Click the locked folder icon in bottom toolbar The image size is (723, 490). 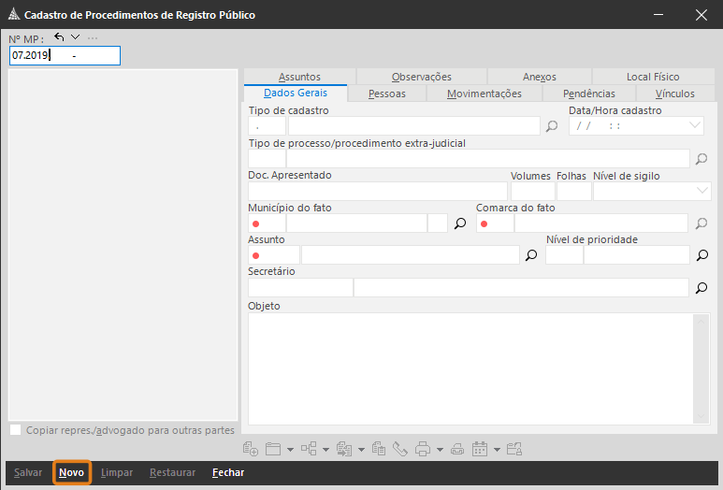coord(514,449)
